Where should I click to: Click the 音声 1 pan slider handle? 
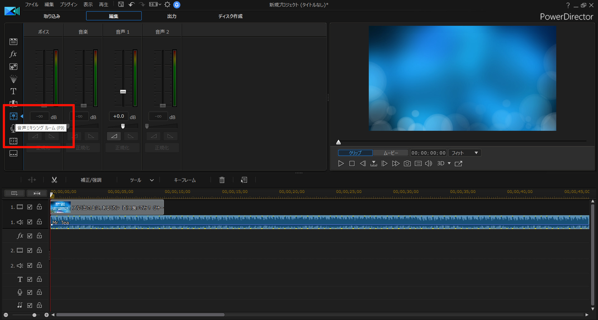click(123, 126)
